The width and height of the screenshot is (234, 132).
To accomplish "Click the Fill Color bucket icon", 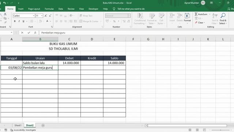I will pos(40,21).
